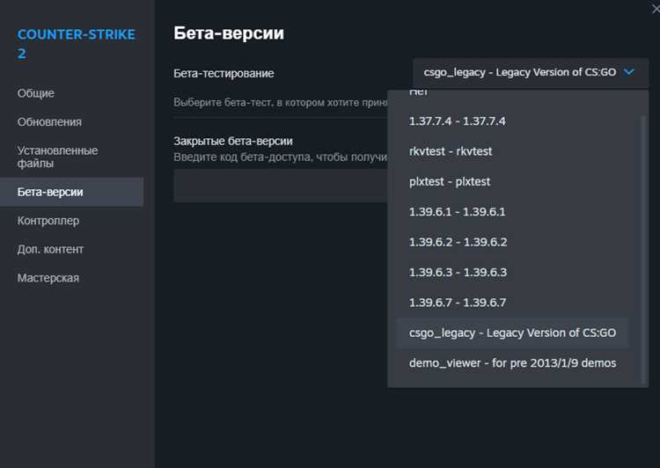Select csgo_legacy option in the list
The width and height of the screenshot is (660, 468).
click(x=512, y=333)
